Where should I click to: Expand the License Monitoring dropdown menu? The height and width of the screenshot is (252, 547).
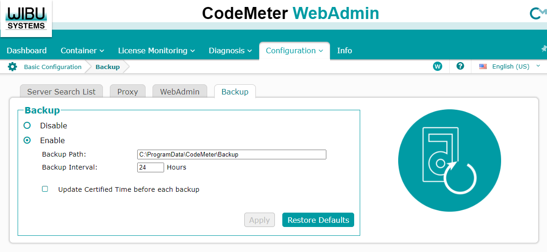(x=156, y=50)
